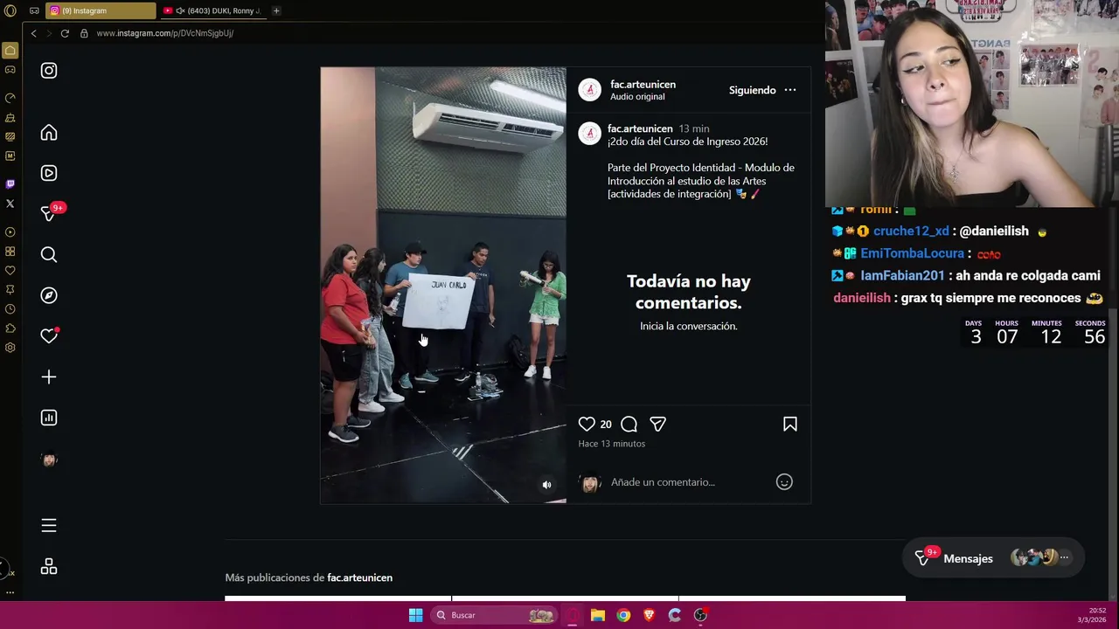Open File Explorer from taskbar
Viewport: 1119px width, 629px height.
click(x=598, y=615)
